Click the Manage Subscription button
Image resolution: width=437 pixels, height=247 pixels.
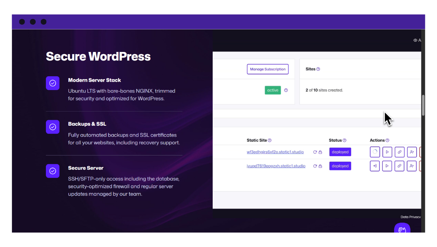point(268,69)
